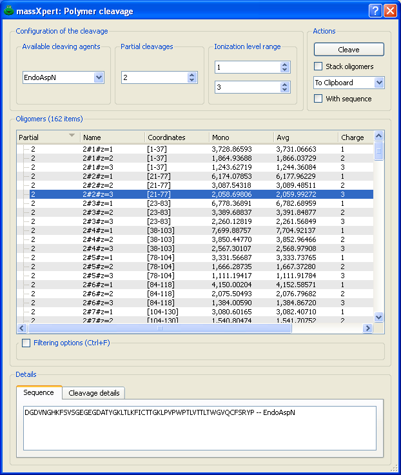Select the Sequence tab
The image size is (401, 475).
pyautogui.click(x=39, y=393)
